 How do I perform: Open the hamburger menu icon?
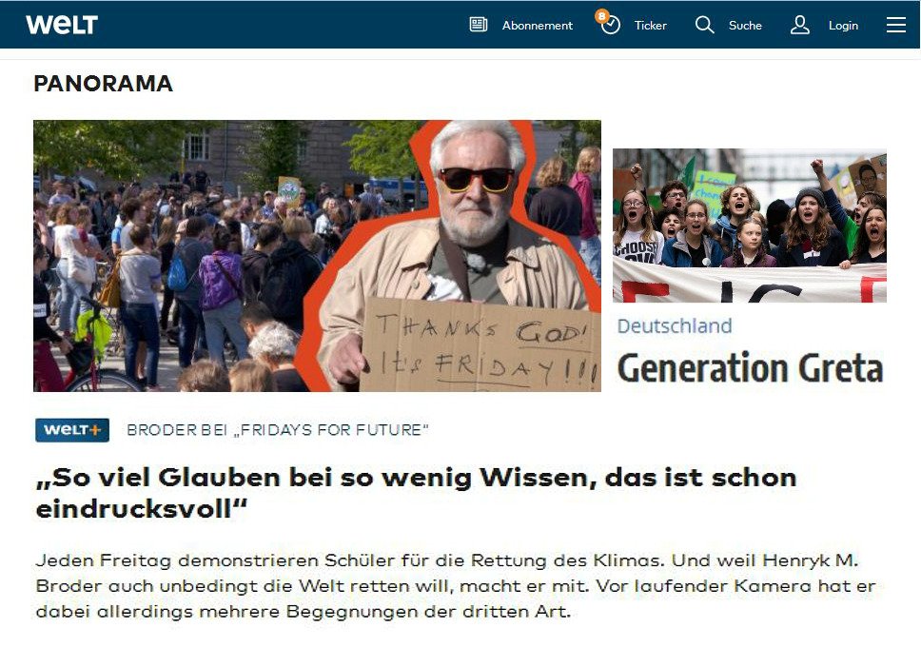[895, 25]
